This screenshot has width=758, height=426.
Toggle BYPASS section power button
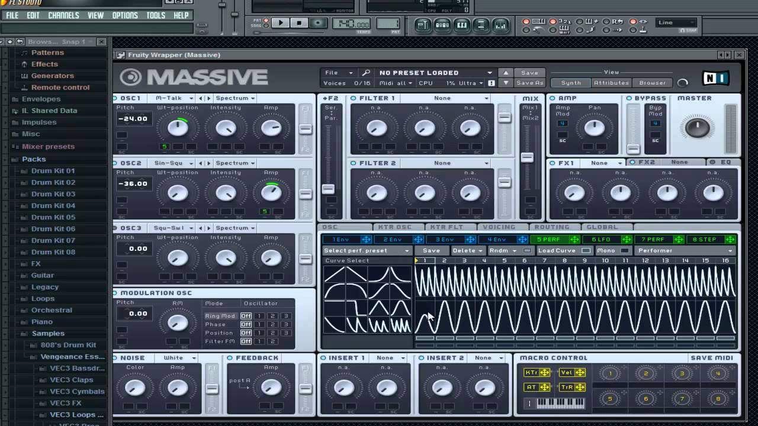coord(629,98)
